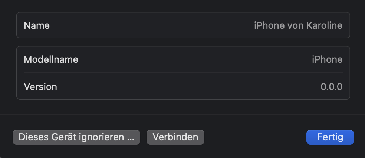
Task: Click the ellipsis on the ignore button
Action: tap(130, 138)
